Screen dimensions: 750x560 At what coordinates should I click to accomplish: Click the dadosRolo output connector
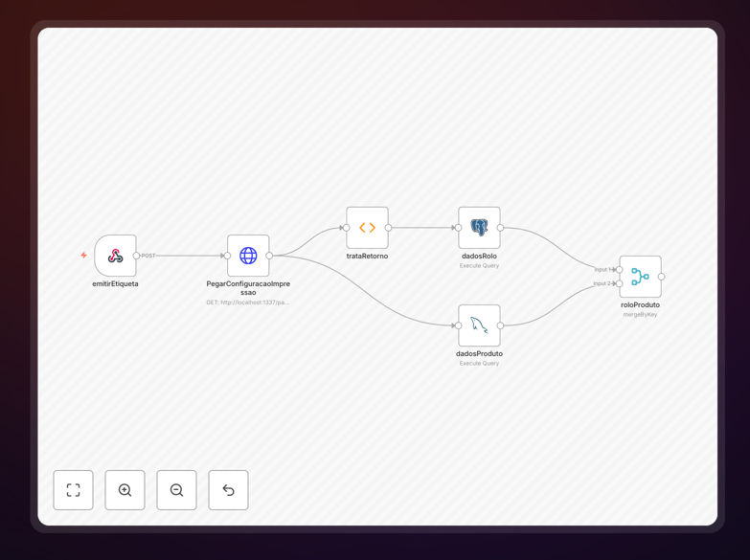(x=500, y=228)
